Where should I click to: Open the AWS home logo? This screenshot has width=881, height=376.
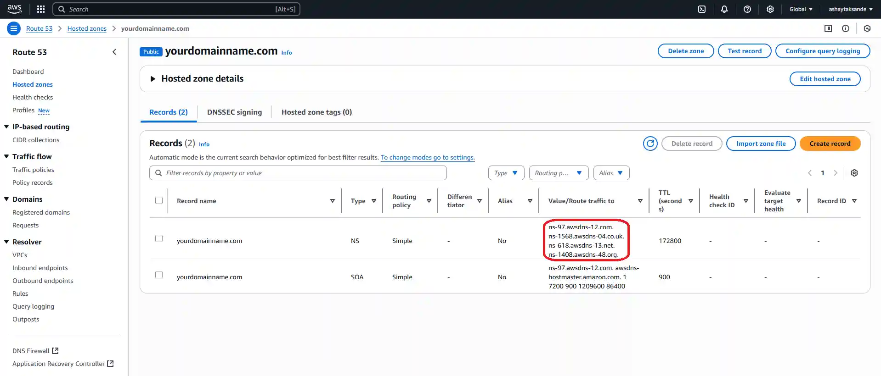click(x=15, y=9)
